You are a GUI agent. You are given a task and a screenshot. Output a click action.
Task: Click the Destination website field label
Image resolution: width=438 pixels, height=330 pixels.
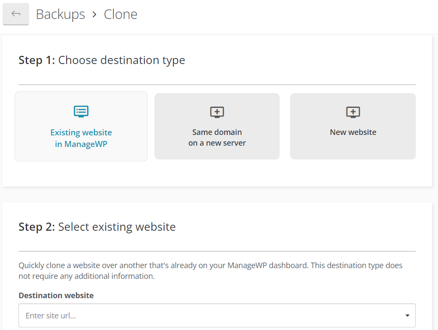click(56, 295)
